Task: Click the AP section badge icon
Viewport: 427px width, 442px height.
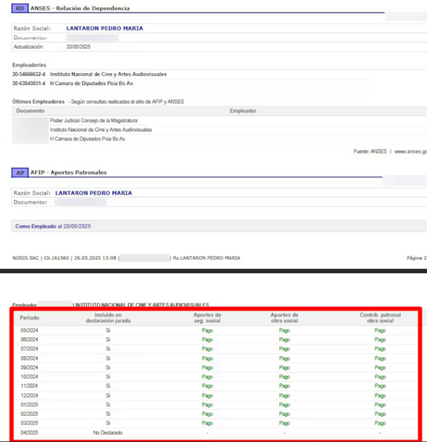Action: coord(20,173)
